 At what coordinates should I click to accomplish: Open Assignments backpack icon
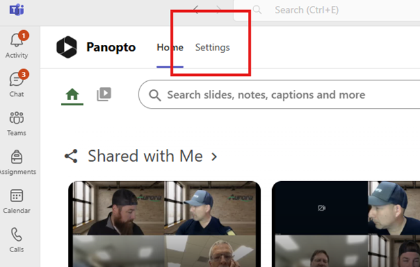(17, 156)
